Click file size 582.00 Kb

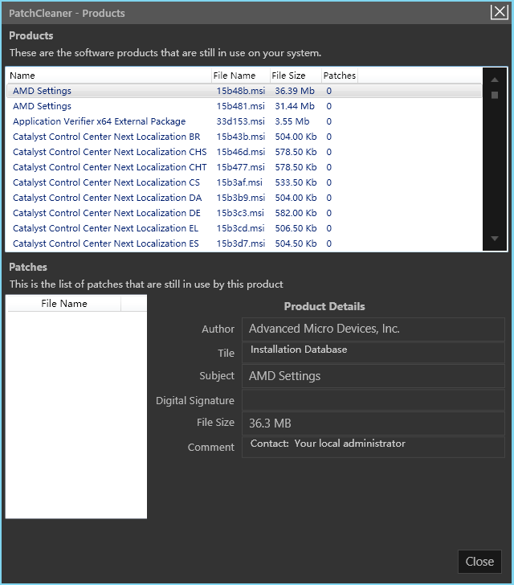pyautogui.click(x=296, y=213)
